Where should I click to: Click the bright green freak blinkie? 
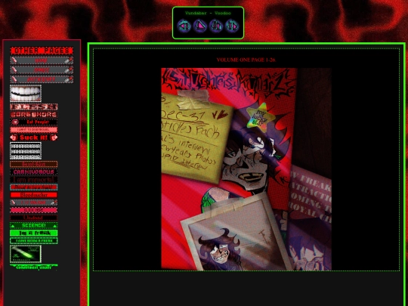point(34,233)
